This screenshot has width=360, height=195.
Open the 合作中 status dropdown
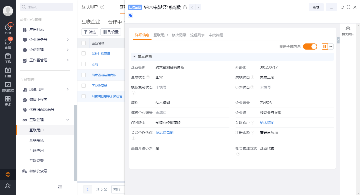click(x=117, y=22)
